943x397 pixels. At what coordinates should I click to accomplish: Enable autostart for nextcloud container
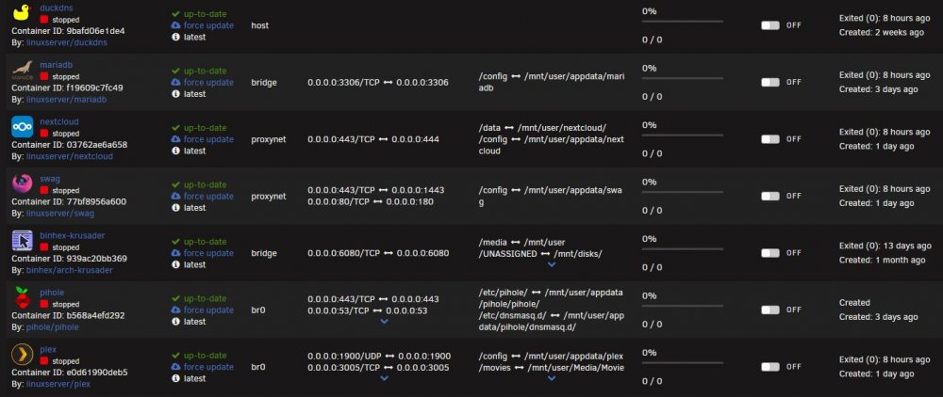pyautogui.click(x=769, y=139)
